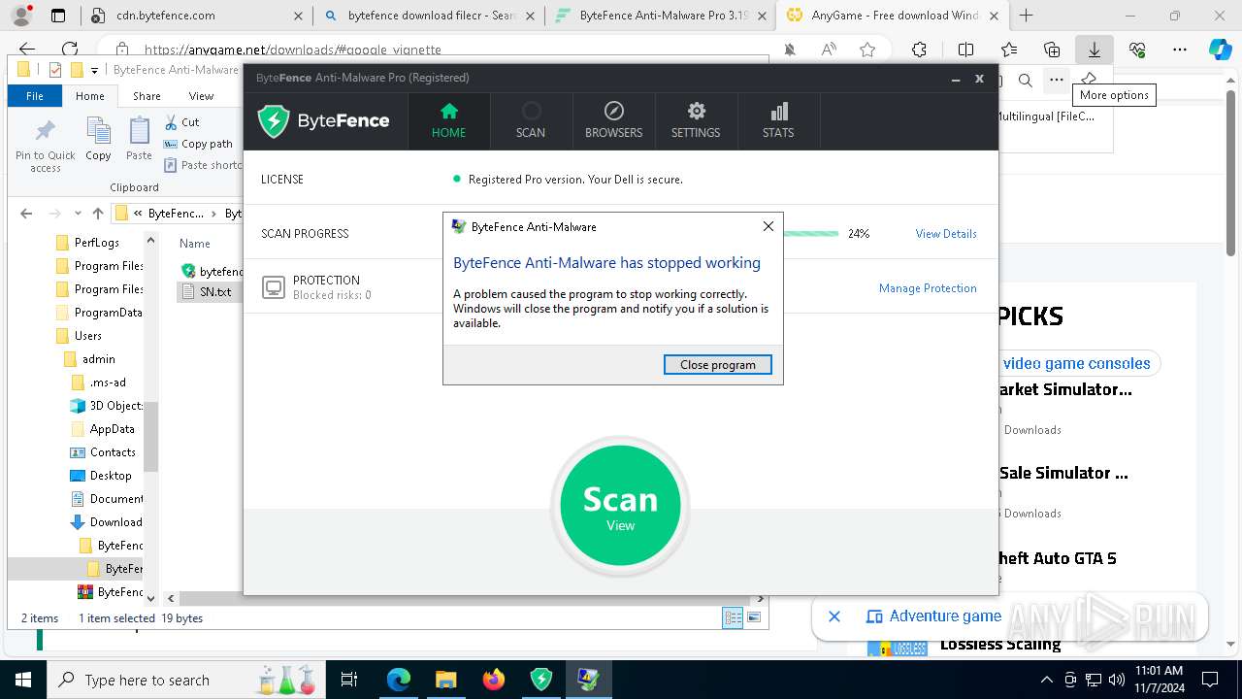
Task: Click the big green Scan button
Action: point(620,506)
